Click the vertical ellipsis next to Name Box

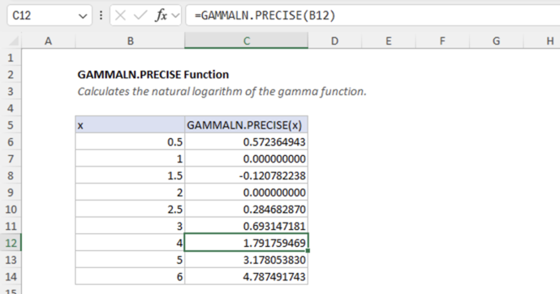[101, 15]
